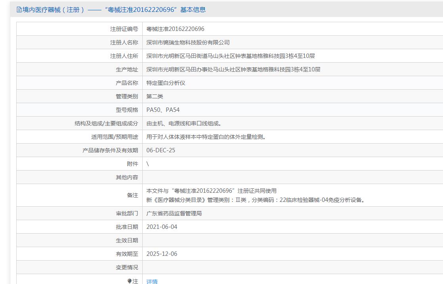Click the 型号规格 label
Viewport: 443px width, 284px height.
point(127,110)
